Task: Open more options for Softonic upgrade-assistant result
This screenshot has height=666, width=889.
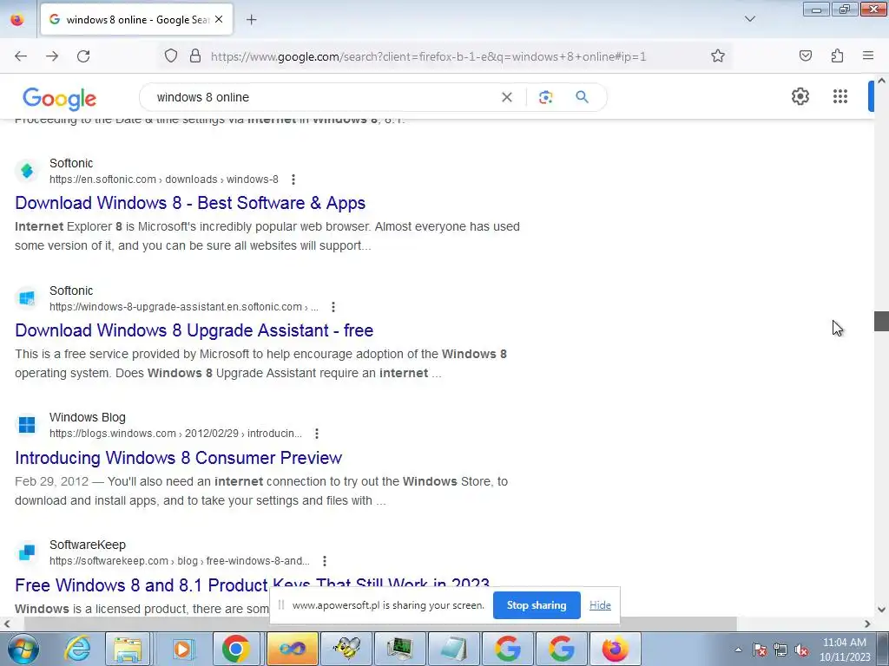Action: pyautogui.click(x=333, y=307)
